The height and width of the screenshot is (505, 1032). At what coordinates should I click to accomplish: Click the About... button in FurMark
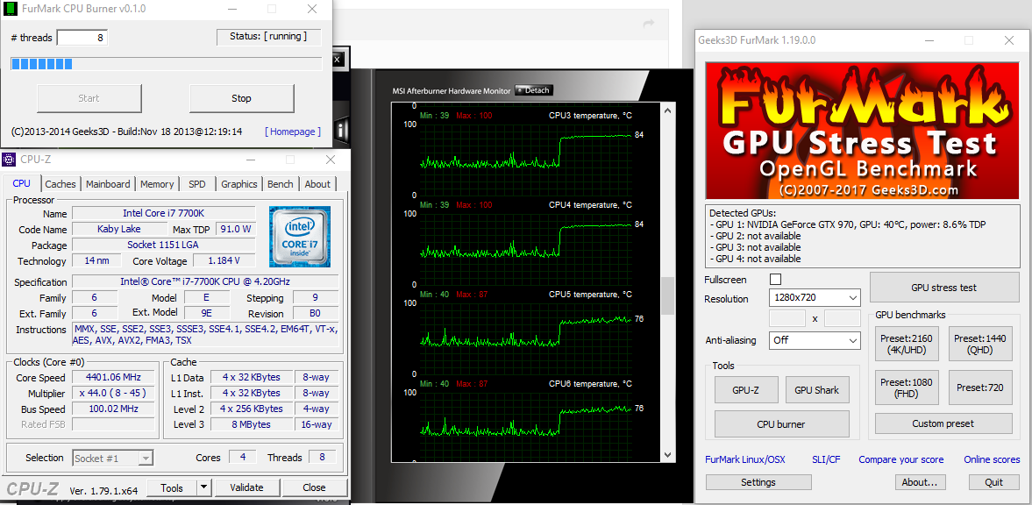click(920, 482)
